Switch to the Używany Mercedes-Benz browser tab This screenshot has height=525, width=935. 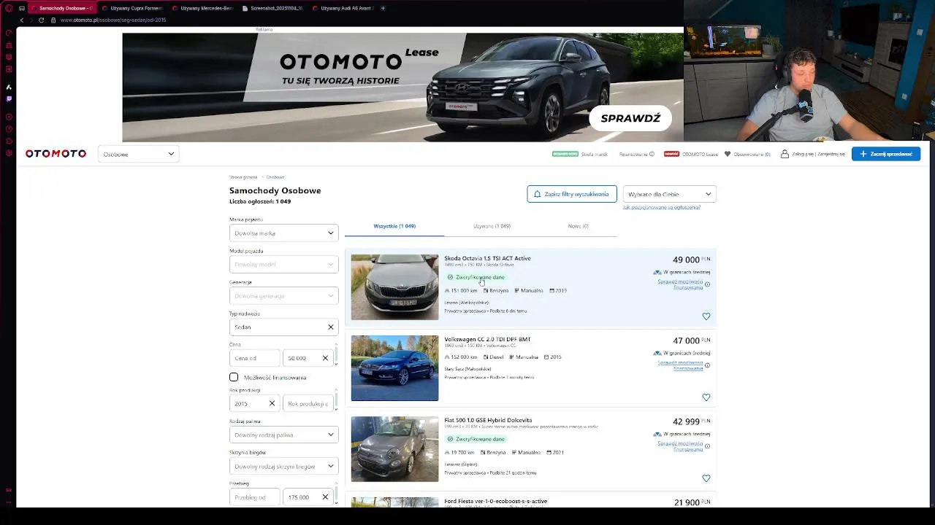[x=202, y=8]
